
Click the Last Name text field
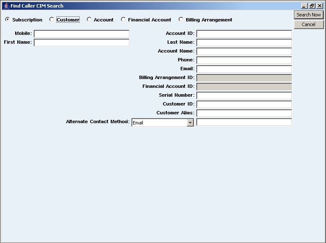tap(244, 42)
